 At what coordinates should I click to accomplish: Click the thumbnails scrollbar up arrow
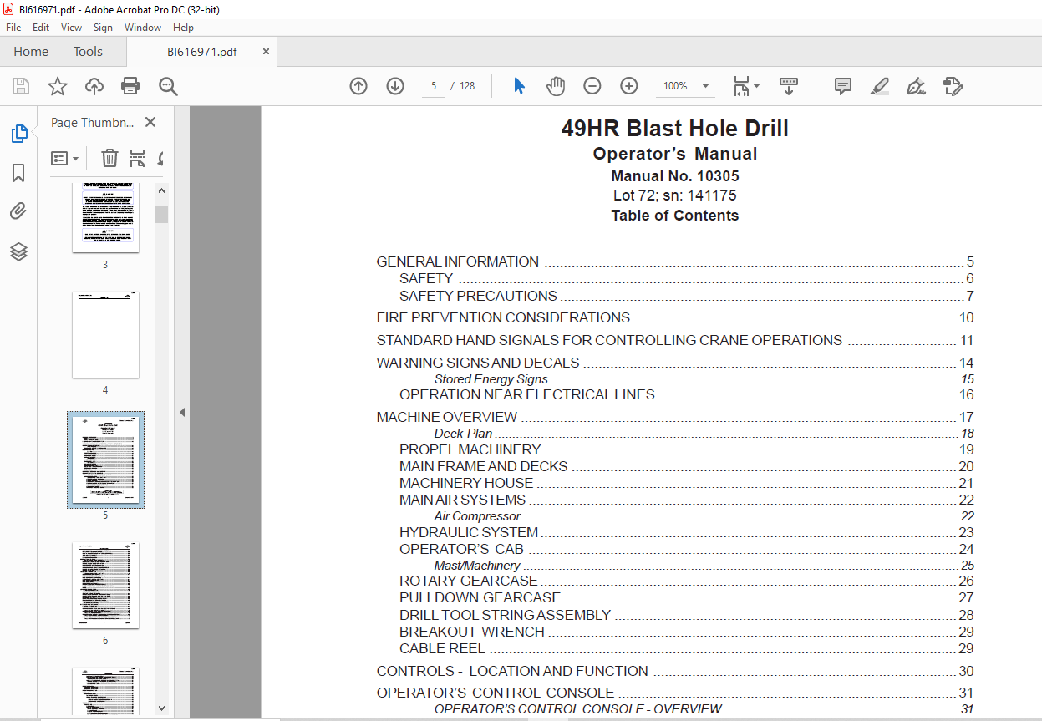pos(161,190)
